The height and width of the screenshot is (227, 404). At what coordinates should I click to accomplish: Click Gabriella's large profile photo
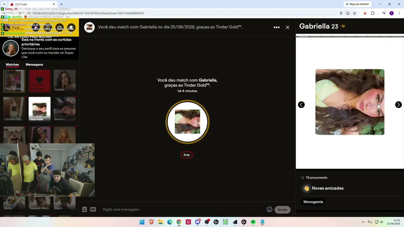(350, 102)
